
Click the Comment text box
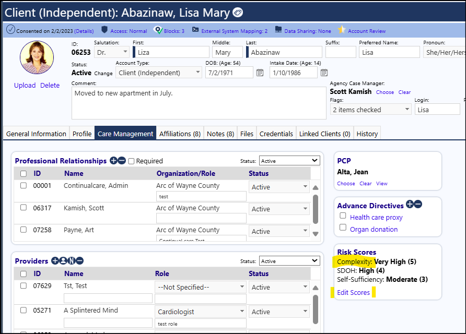point(199,103)
